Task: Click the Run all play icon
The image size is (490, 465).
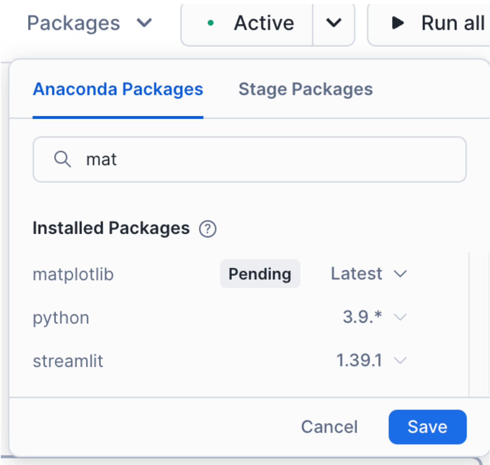Action: (398, 23)
